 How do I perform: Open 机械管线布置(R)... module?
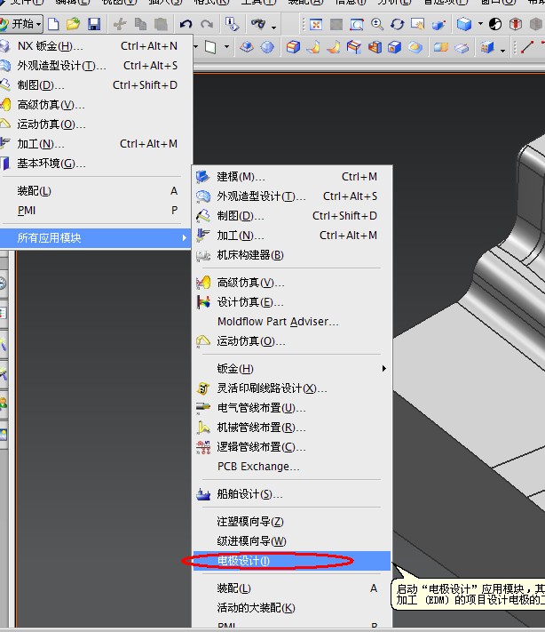point(292,428)
